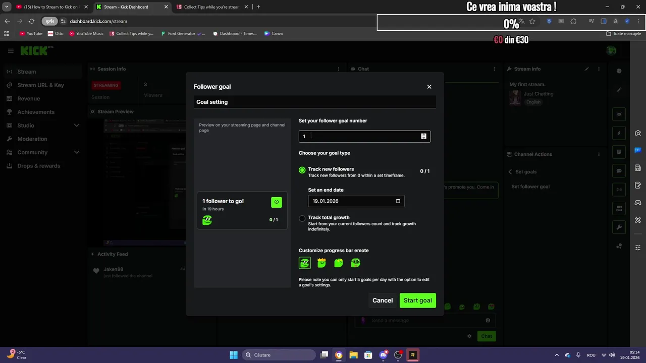
Task: Click the heart icon in goal preview
Action: tap(276, 202)
